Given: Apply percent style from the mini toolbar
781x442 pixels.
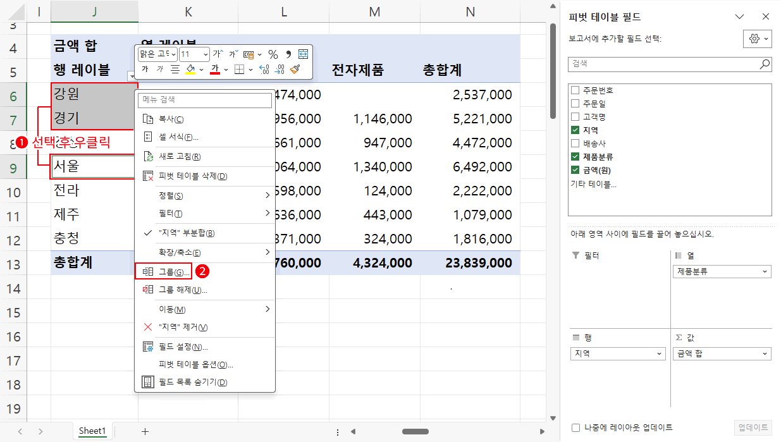Looking at the screenshot, I should [273, 55].
